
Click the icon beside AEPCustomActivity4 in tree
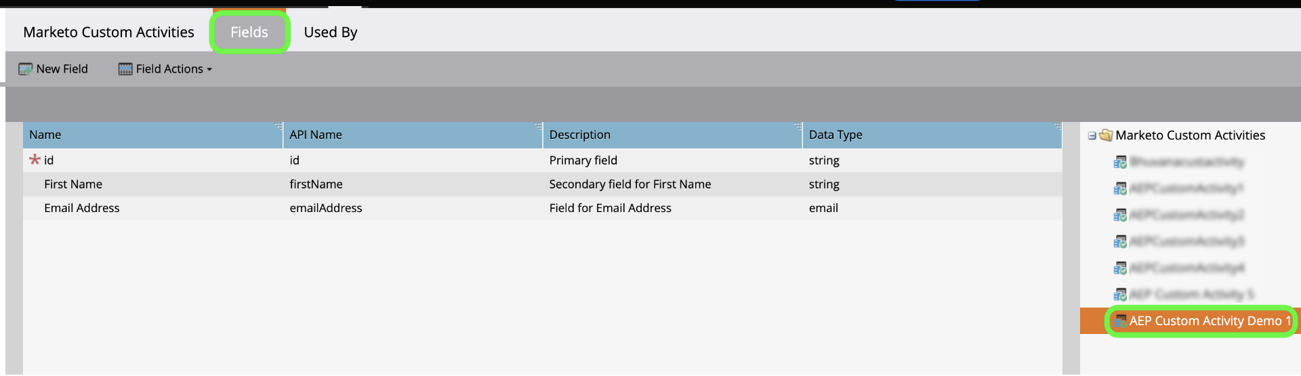coord(1120,268)
